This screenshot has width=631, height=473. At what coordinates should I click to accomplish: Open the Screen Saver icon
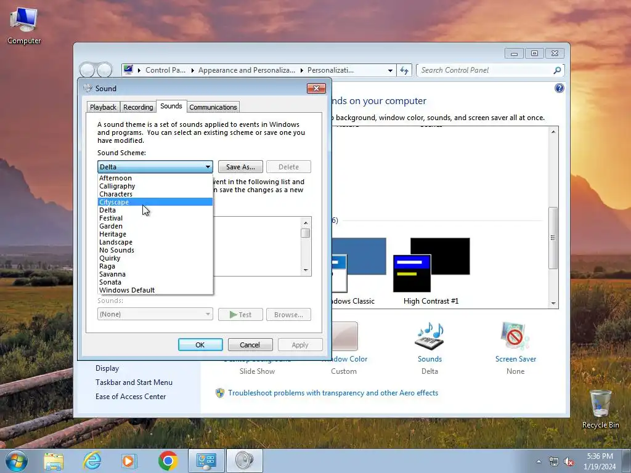(x=515, y=336)
